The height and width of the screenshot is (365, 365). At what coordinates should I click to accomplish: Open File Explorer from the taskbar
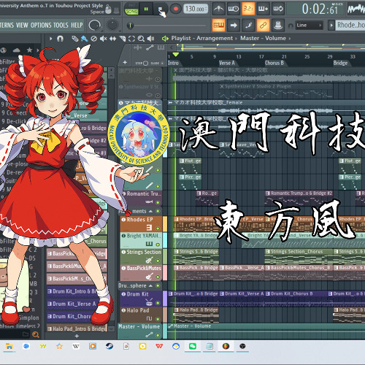coord(9,346)
